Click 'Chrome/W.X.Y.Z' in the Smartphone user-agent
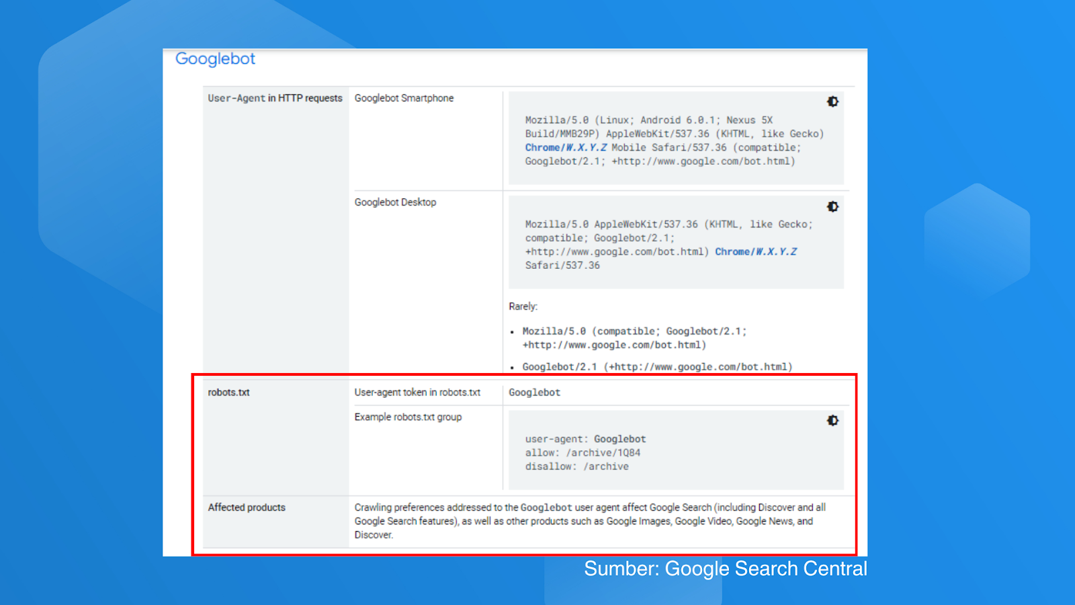This screenshot has width=1075, height=605. 566,148
